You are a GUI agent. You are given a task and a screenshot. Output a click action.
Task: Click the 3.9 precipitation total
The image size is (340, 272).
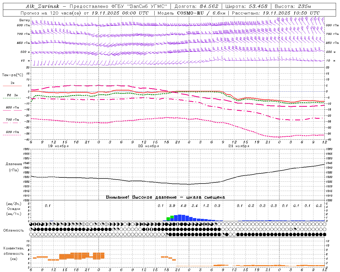point(172,206)
